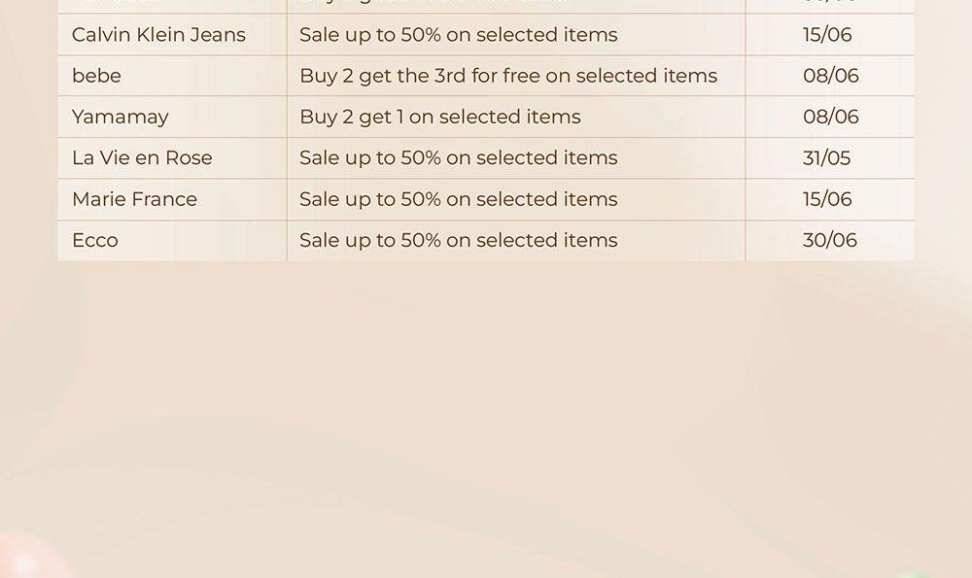Click Calvin Klein Jeans sale offer text

(x=458, y=35)
